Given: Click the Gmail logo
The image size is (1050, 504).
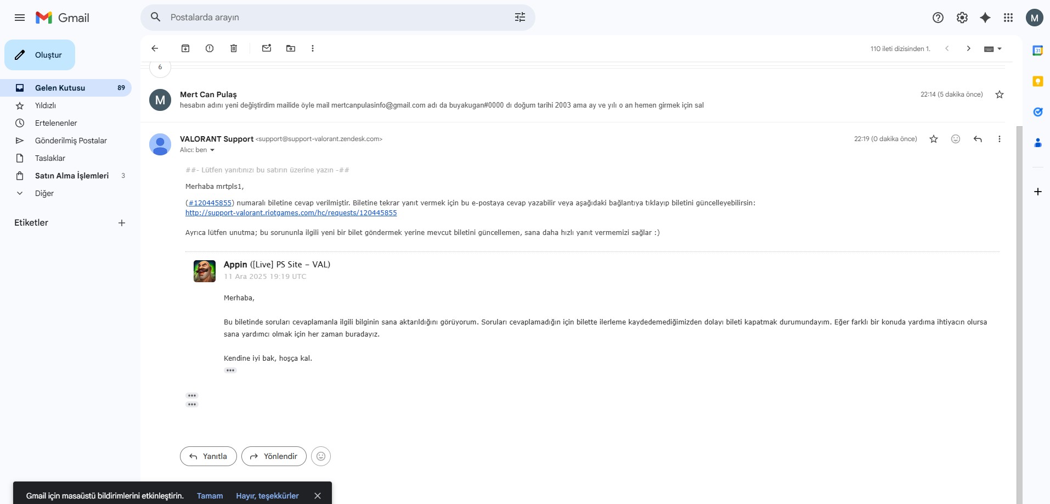Looking at the screenshot, I should click(63, 18).
